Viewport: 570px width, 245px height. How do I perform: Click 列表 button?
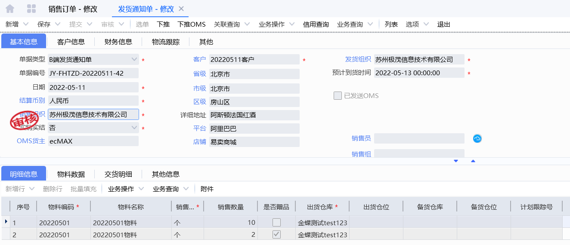[391, 24]
